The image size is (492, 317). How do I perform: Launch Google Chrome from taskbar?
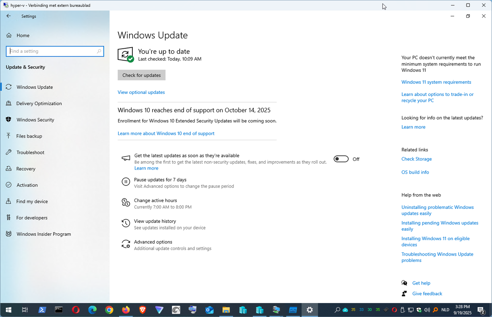coord(109,310)
